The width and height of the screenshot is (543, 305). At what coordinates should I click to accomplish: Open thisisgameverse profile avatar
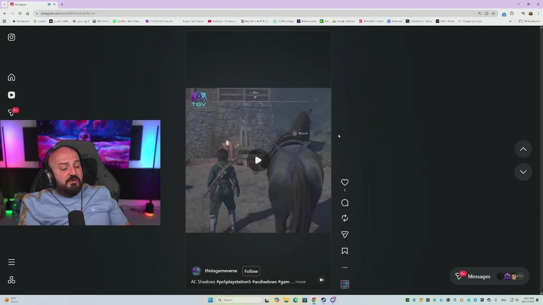coord(196,271)
